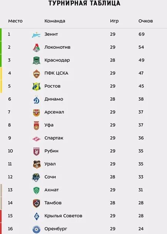Sort by the Очков column header
Viewport: 167px width, 234px height.
[146, 21]
